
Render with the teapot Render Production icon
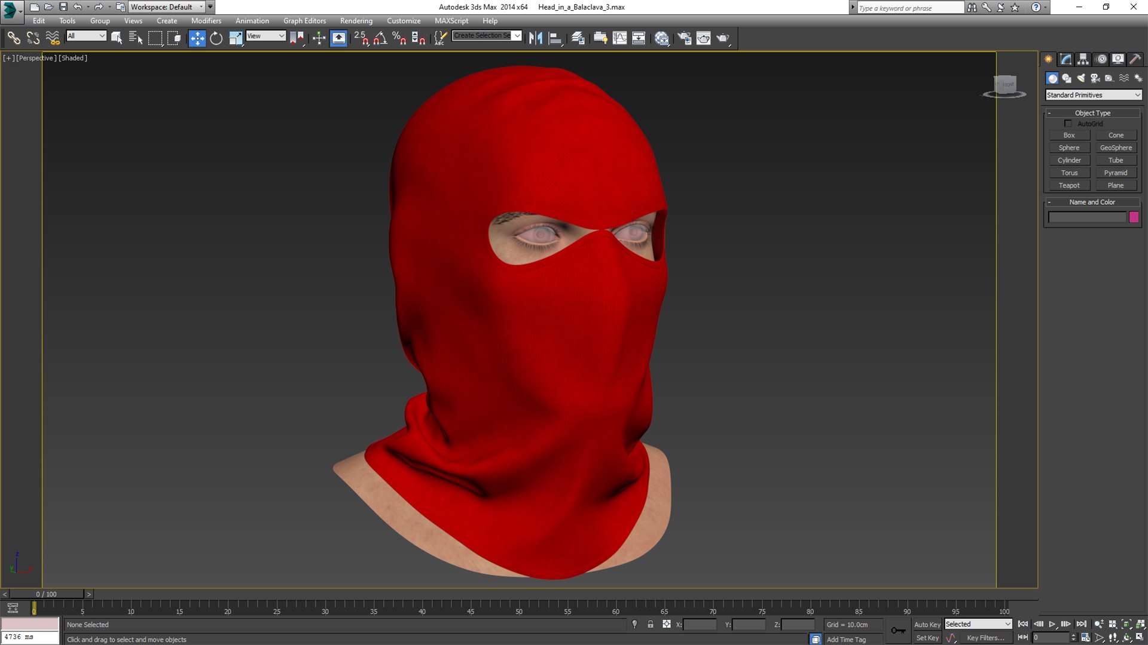pyautogui.click(x=723, y=38)
